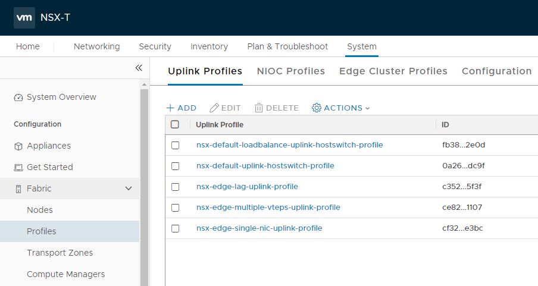Click the Appliances cube icon
The image size is (538, 286).
click(18, 146)
